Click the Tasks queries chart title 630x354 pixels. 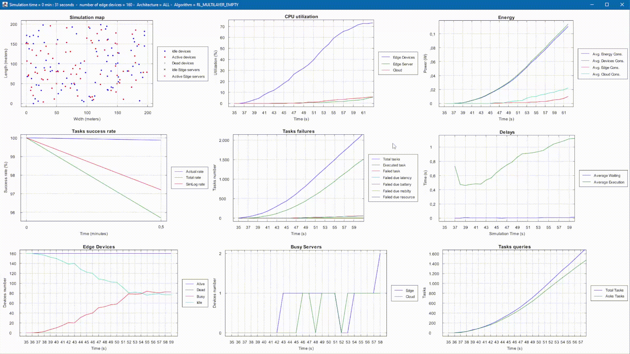tap(514, 247)
